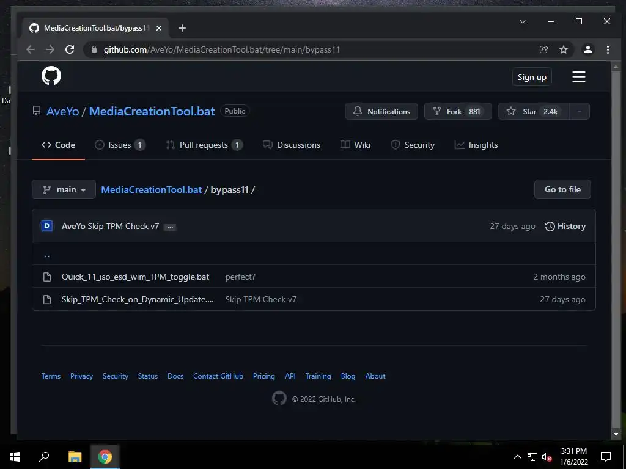626x469 pixels.
Task: View commit History
Action: [x=565, y=226]
